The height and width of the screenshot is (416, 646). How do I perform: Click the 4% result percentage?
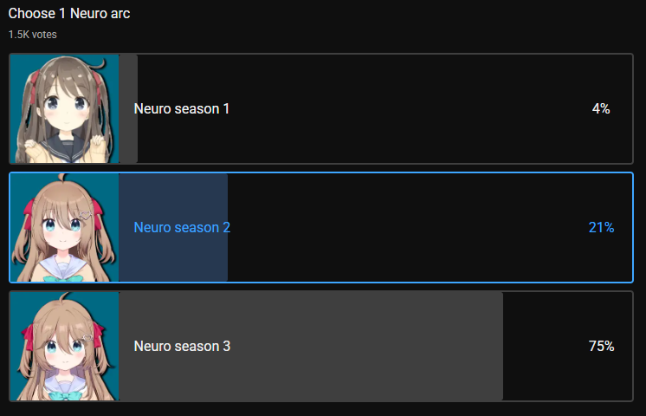click(601, 109)
